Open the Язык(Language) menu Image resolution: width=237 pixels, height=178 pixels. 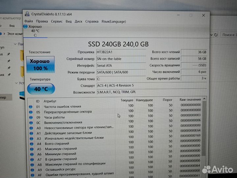(x=114, y=22)
